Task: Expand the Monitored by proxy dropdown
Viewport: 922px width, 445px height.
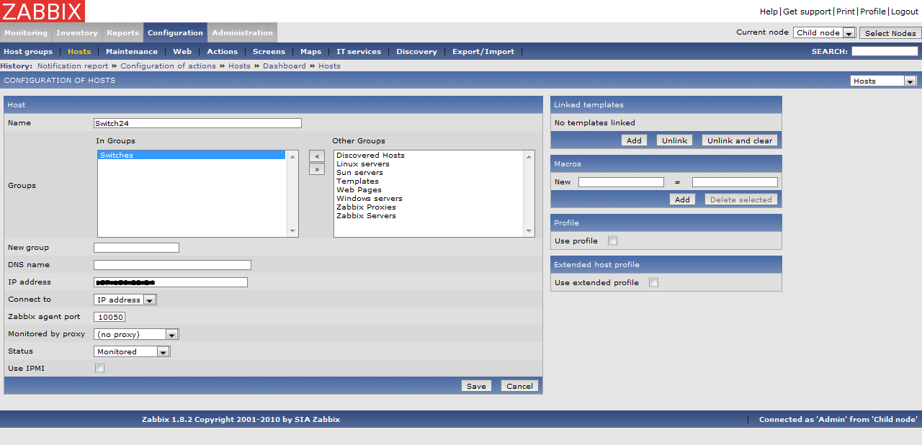Action: (136, 334)
